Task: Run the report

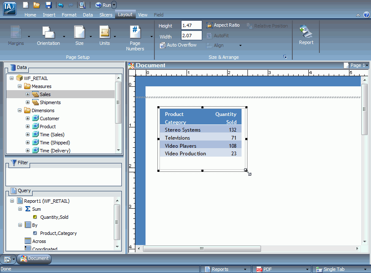Action: pos(103,5)
